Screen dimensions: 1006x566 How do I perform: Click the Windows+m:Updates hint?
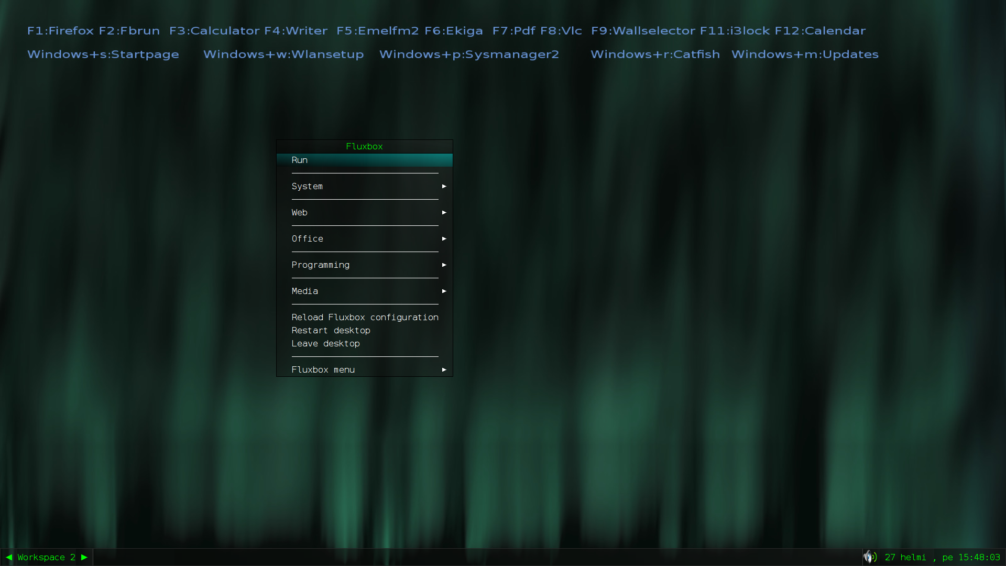pyautogui.click(x=805, y=55)
